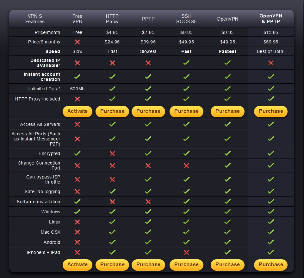Click red cross for OpenVPN & PPTP Dedicated IP
The width and height of the screenshot is (304, 278).
click(x=271, y=63)
